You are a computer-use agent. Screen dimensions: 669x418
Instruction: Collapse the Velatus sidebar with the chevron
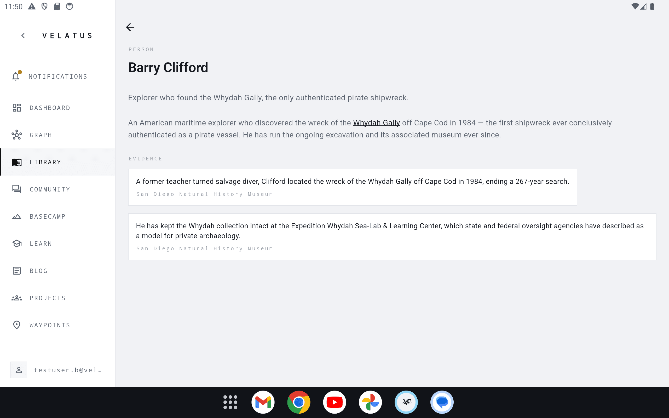(23, 36)
